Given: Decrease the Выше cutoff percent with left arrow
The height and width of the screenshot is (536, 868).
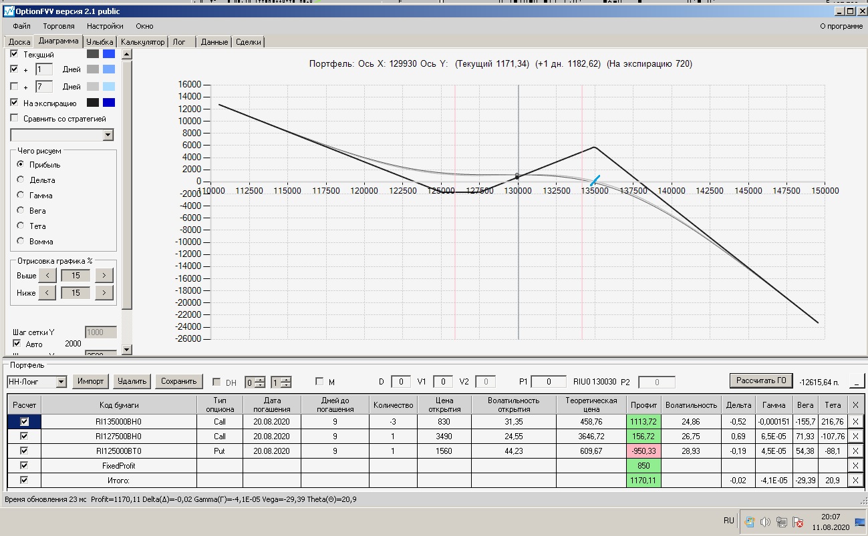Looking at the screenshot, I should point(47,276).
